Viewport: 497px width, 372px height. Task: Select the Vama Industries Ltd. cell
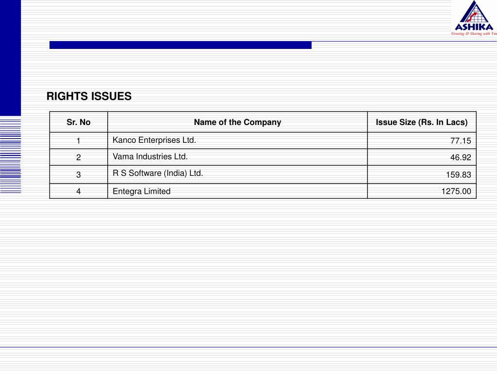pyautogui.click(x=237, y=157)
